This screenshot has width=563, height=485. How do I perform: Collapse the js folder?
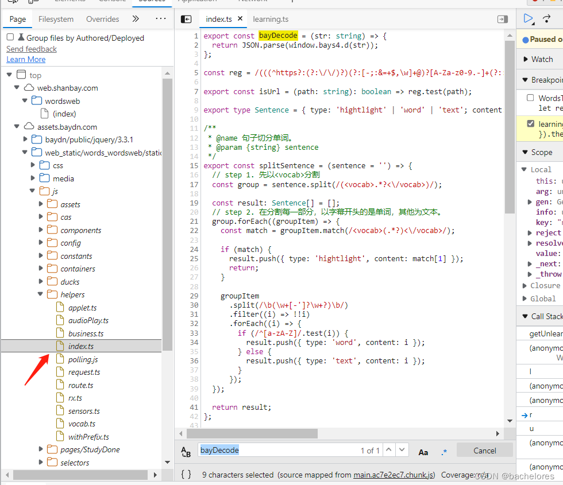point(32,191)
